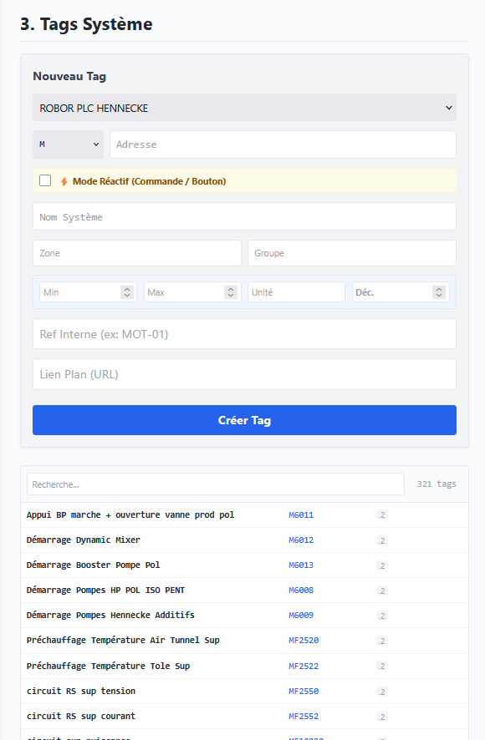This screenshot has height=740, width=485.
Task: Click the Min field stepper arrows
Action: click(127, 292)
